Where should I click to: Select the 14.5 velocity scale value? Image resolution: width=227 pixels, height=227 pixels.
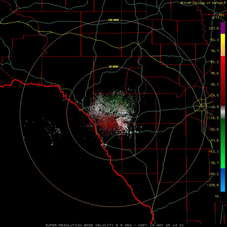point(215,96)
